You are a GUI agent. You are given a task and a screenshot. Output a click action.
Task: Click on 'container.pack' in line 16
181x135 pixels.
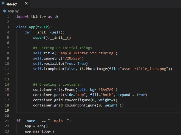pos(48,95)
